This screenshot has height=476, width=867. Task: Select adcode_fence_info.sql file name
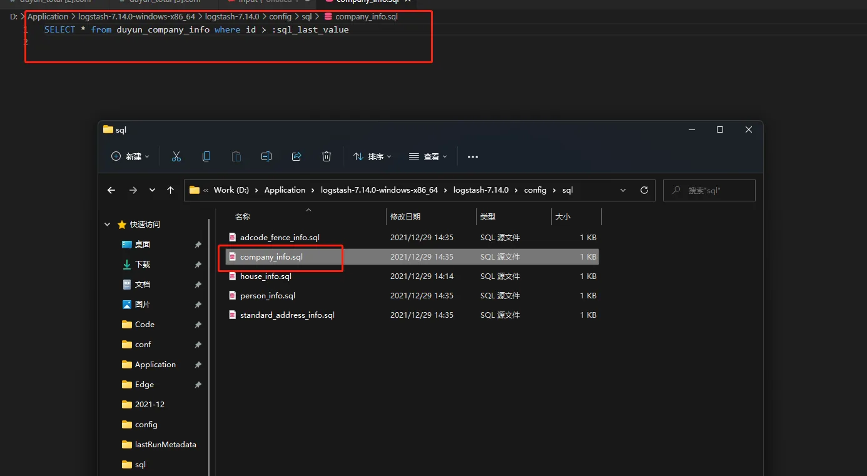tap(280, 238)
